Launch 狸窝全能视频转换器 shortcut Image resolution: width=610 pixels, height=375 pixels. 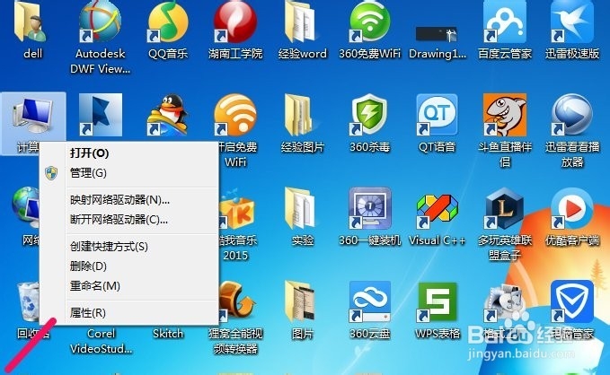click(236, 302)
